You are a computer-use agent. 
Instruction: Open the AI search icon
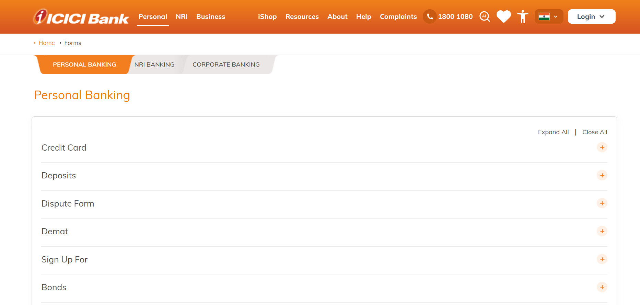pyautogui.click(x=485, y=16)
